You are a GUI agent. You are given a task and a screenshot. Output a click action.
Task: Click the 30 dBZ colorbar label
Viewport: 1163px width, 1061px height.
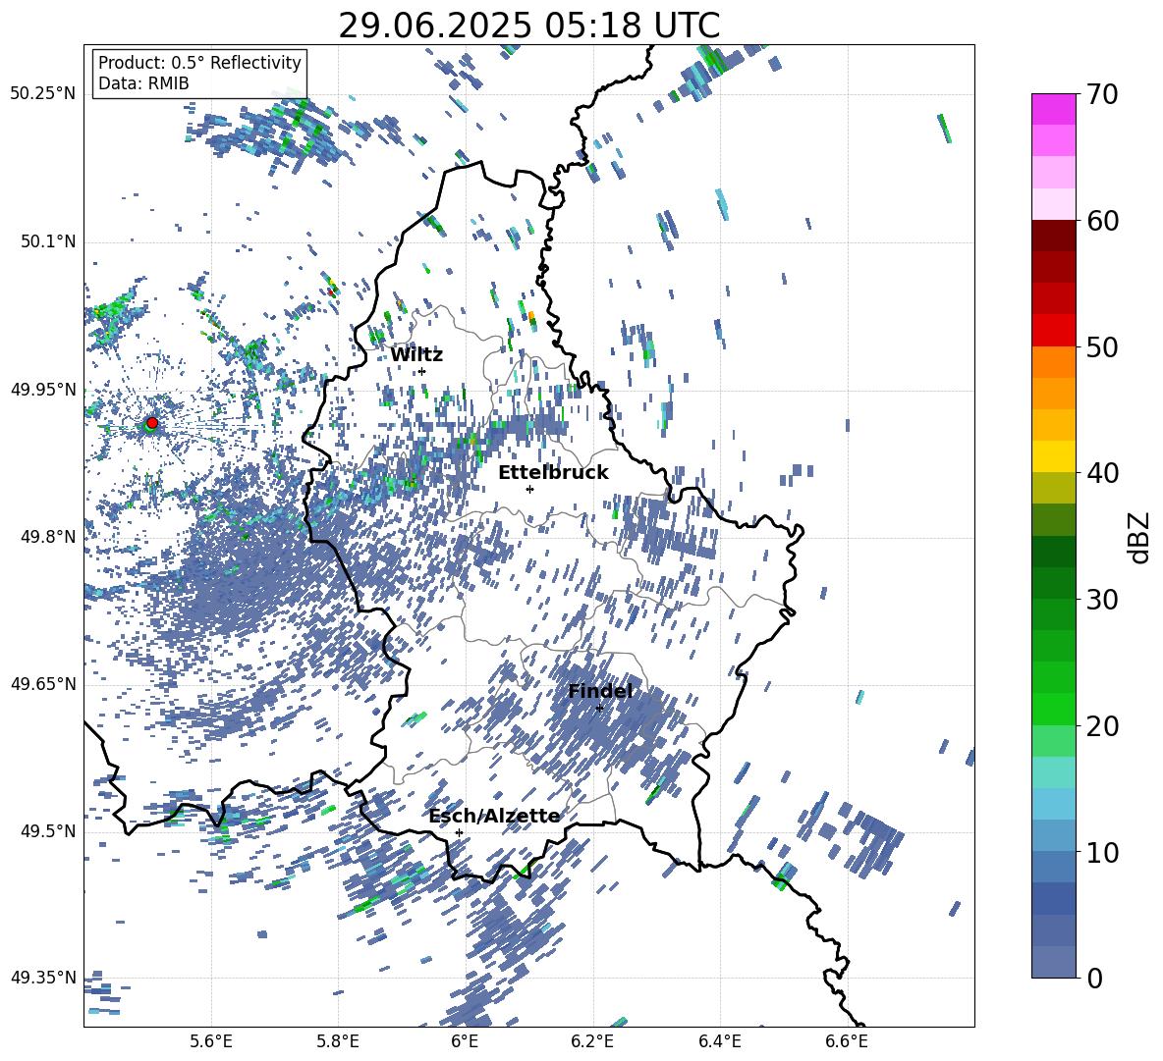click(1101, 600)
